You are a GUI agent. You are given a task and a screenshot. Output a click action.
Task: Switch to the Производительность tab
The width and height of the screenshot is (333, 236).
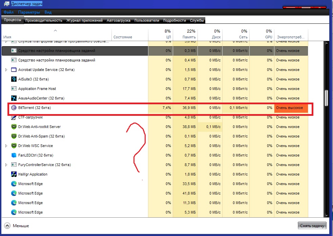tap(44, 20)
